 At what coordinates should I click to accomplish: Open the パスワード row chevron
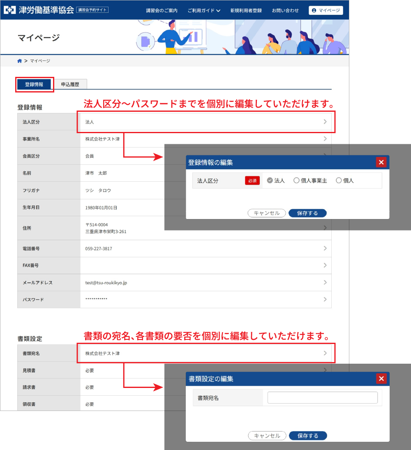coord(325,299)
